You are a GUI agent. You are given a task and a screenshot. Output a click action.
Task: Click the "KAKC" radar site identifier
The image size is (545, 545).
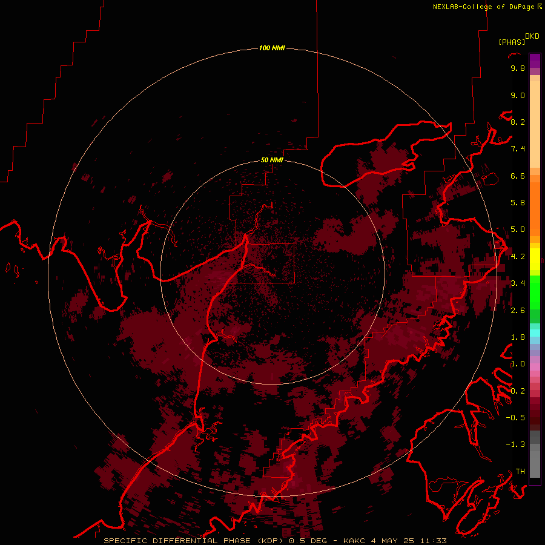(x=354, y=541)
